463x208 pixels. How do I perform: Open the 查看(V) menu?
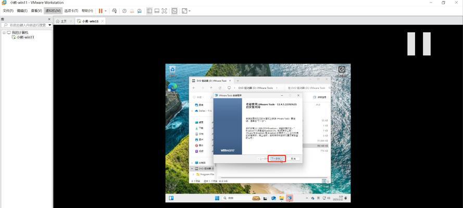coord(36,11)
